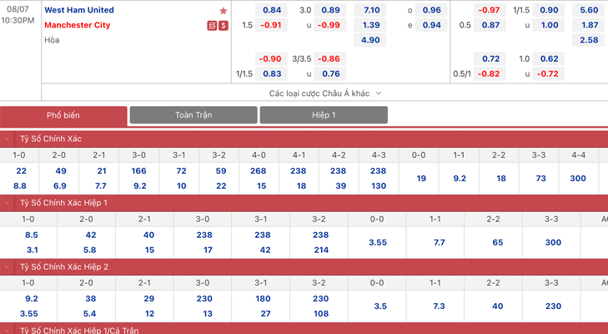Collapse the Tỷ Số Chính Xác Hiệp 2 section
The image size is (608, 334).
coord(7,267)
